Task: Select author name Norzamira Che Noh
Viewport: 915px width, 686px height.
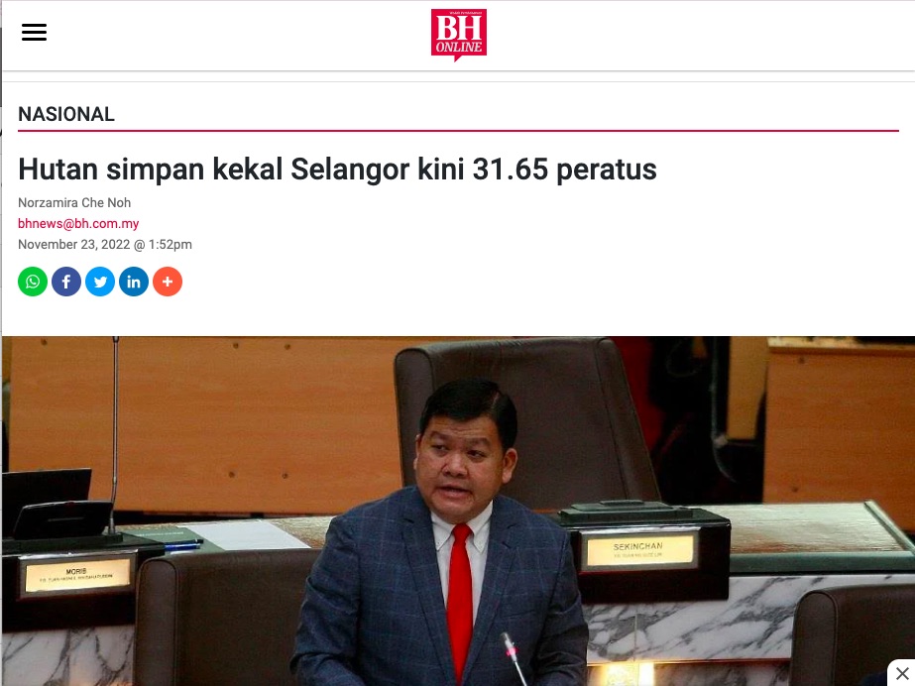Action: coord(74,202)
